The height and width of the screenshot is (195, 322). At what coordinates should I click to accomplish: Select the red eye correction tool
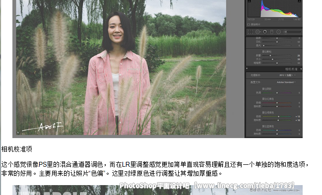coord(265,32)
